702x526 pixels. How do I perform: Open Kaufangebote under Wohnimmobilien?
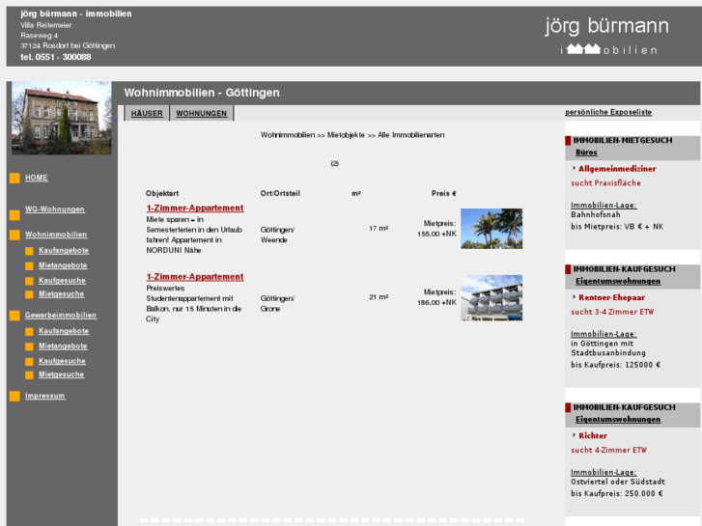click(64, 250)
